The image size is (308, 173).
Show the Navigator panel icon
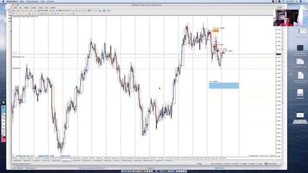pos(29,11)
